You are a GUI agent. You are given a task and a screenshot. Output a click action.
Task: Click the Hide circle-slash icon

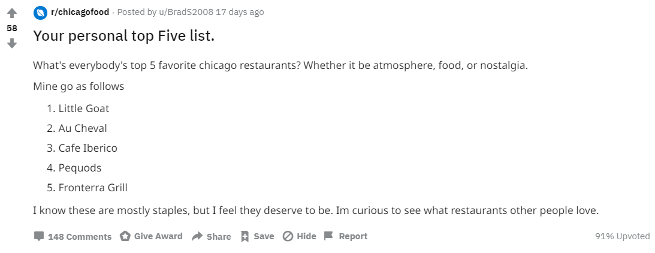pyautogui.click(x=288, y=236)
